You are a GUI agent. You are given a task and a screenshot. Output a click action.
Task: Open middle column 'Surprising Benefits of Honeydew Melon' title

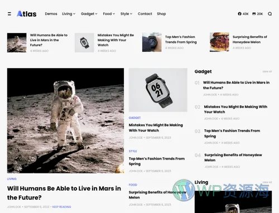157,195
